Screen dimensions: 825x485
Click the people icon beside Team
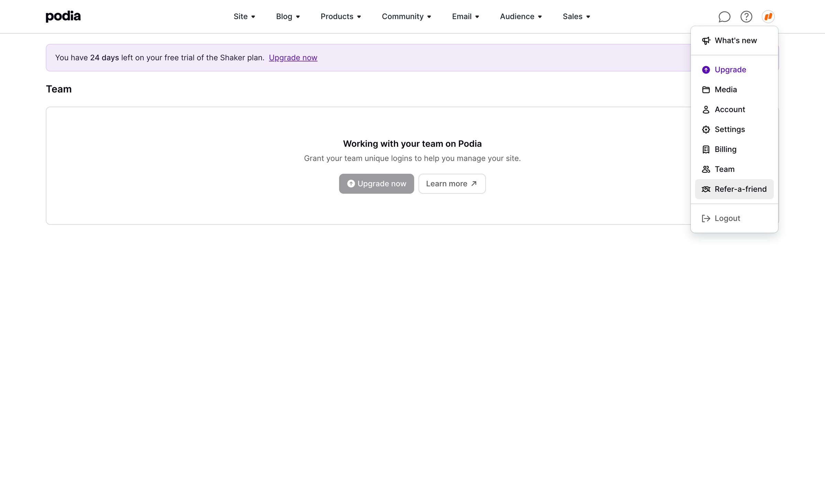pos(706,169)
